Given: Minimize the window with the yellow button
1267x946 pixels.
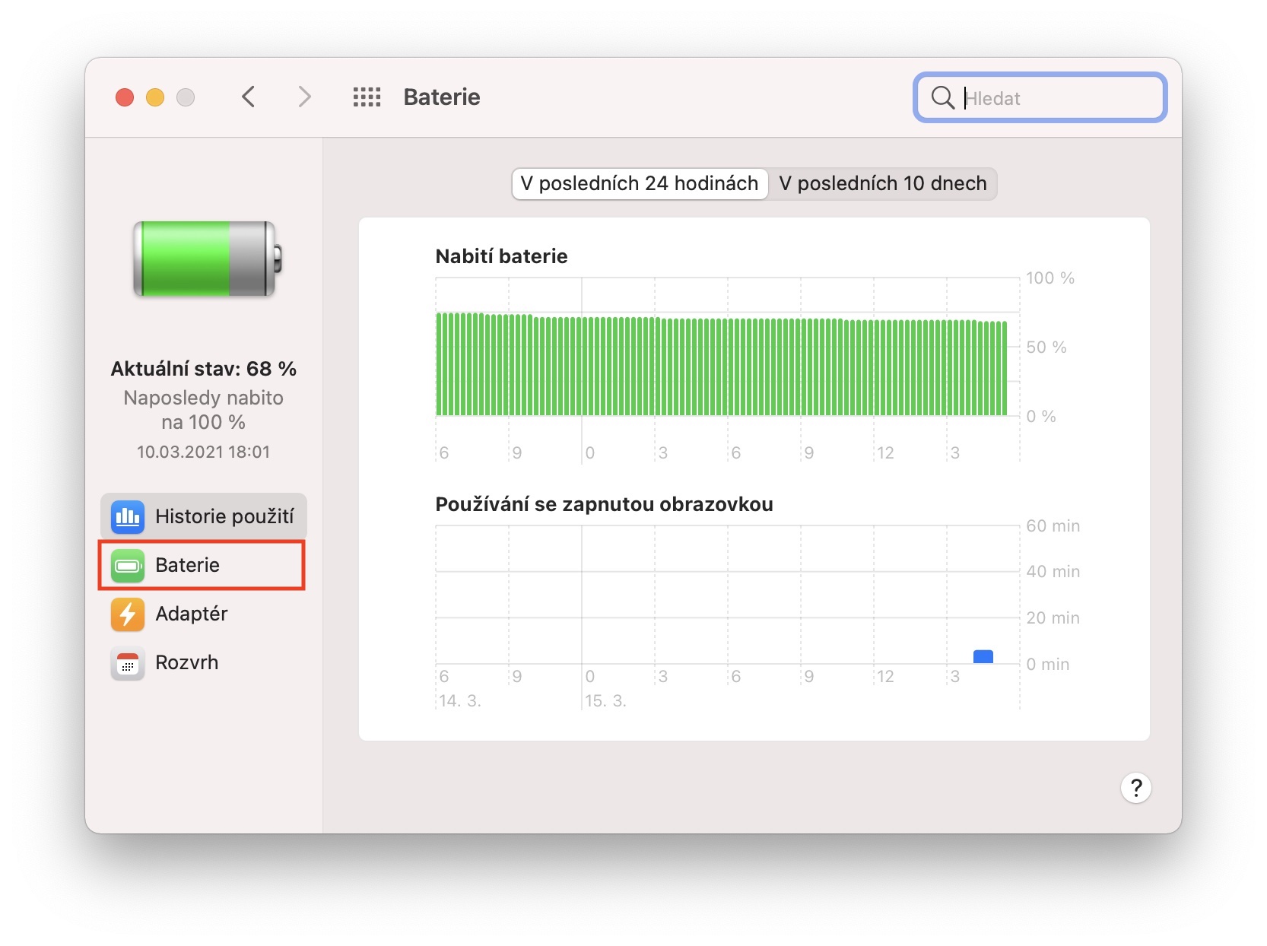Looking at the screenshot, I should coord(155,97).
